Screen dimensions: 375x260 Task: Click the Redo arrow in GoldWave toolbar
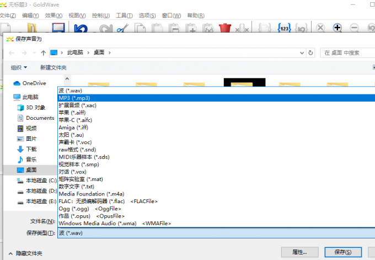pyautogui.click(x=106, y=28)
